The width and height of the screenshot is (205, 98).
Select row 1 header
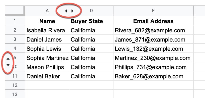coord(15,21)
